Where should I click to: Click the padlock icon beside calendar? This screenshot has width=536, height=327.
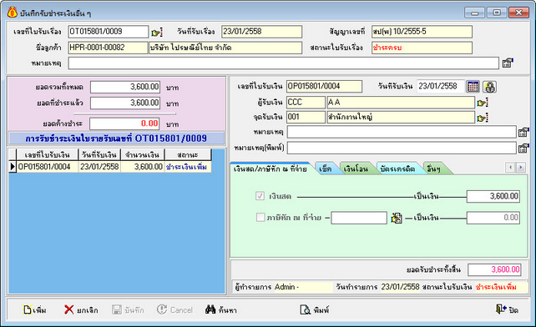point(489,87)
